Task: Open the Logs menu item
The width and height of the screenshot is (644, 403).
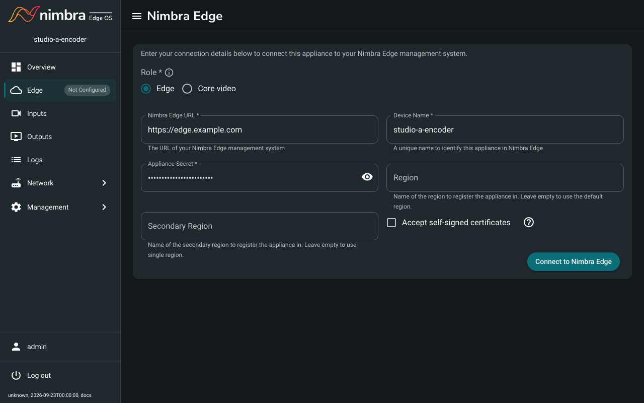Action: coord(60,160)
